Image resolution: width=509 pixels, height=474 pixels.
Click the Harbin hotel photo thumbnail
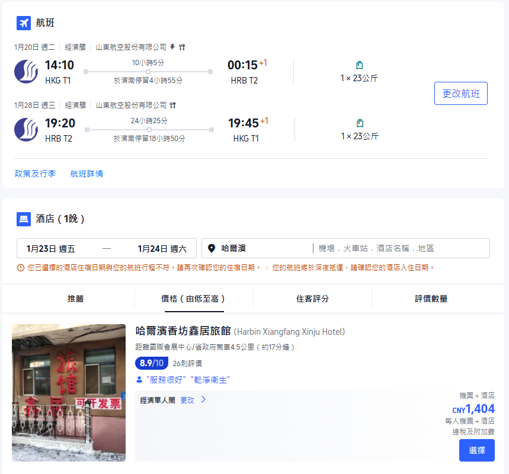point(68,395)
